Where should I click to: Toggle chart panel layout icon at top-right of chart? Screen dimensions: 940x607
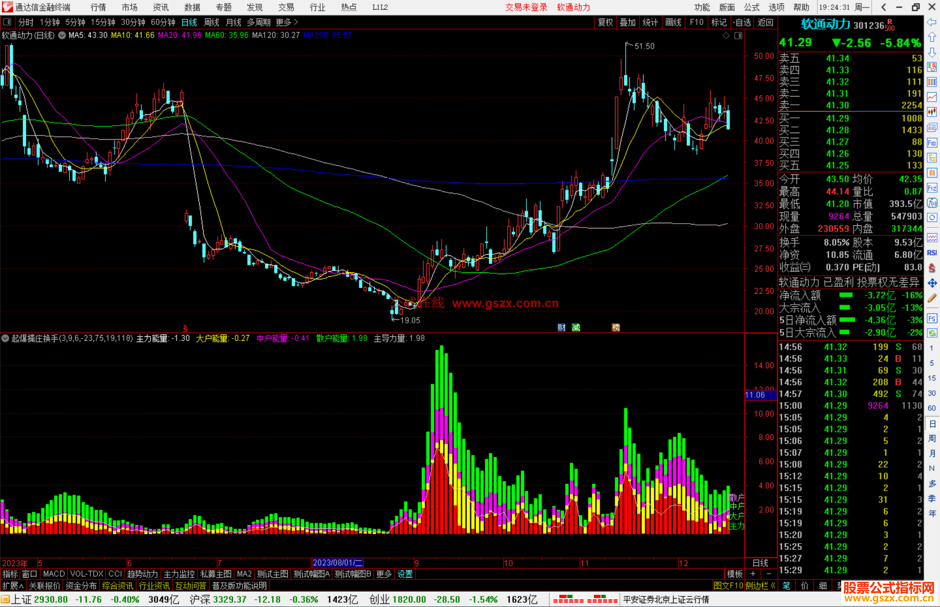(738, 36)
